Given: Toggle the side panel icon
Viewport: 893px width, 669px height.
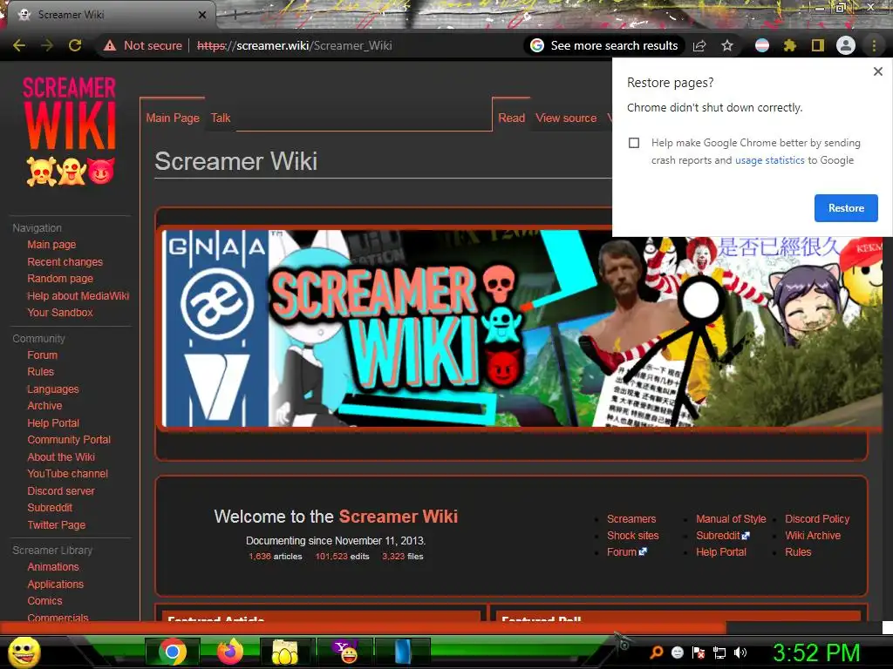Looking at the screenshot, I should (817, 45).
